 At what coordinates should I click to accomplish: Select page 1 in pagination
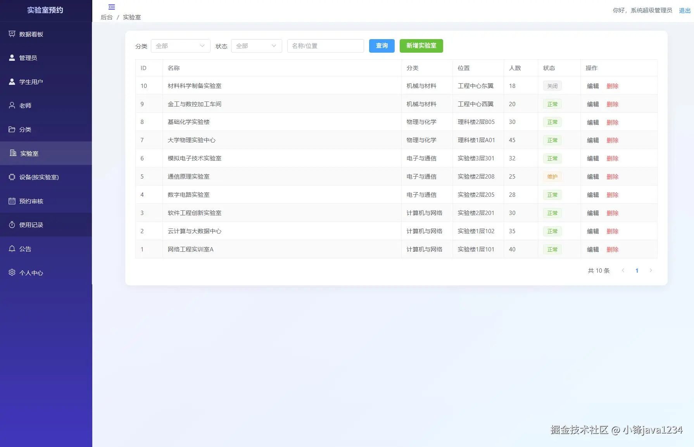[x=637, y=270]
